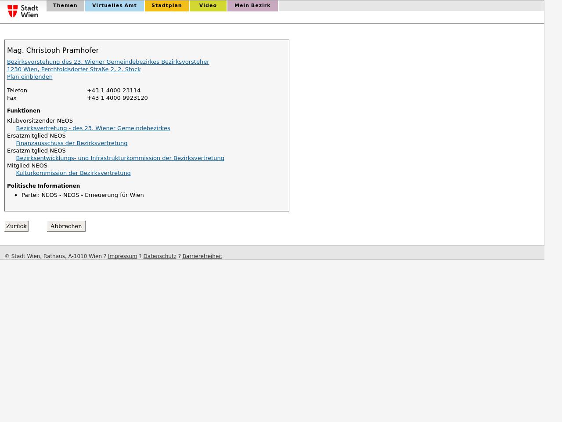Open the Finanzausschuss der Bezirksvertretung link
562x422 pixels.
[72, 143]
